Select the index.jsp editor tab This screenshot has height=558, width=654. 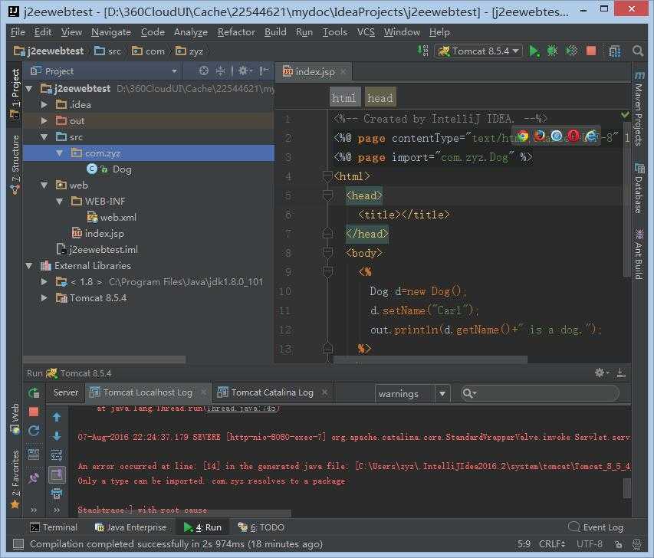tap(315, 72)
